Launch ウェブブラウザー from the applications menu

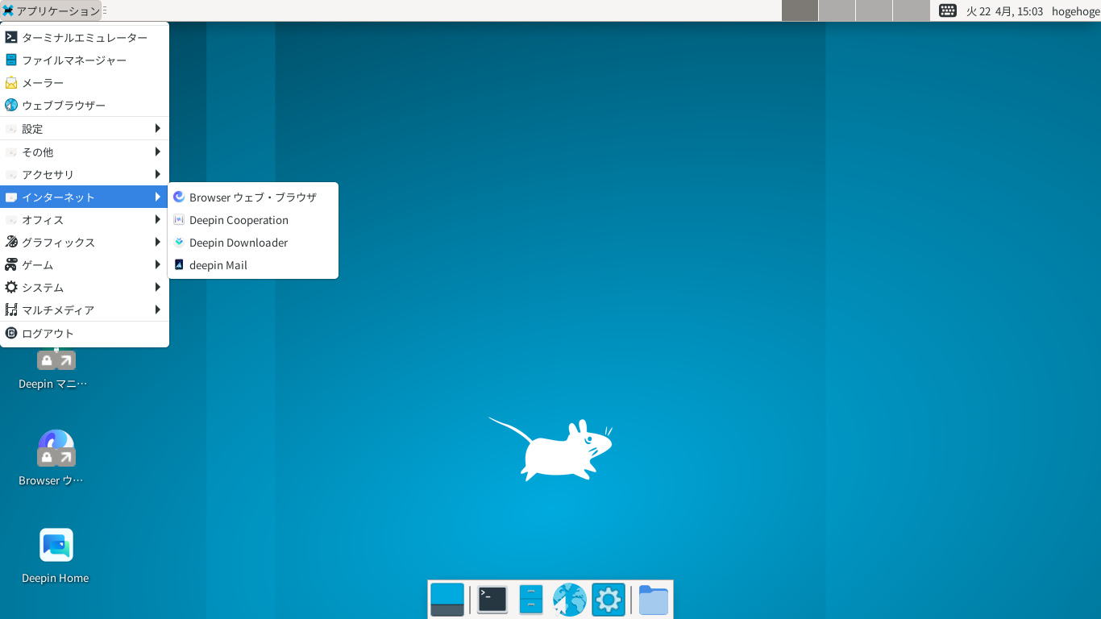(85, 105)
